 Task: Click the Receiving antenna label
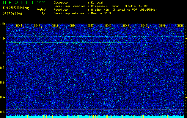click(x=69, y=13)
